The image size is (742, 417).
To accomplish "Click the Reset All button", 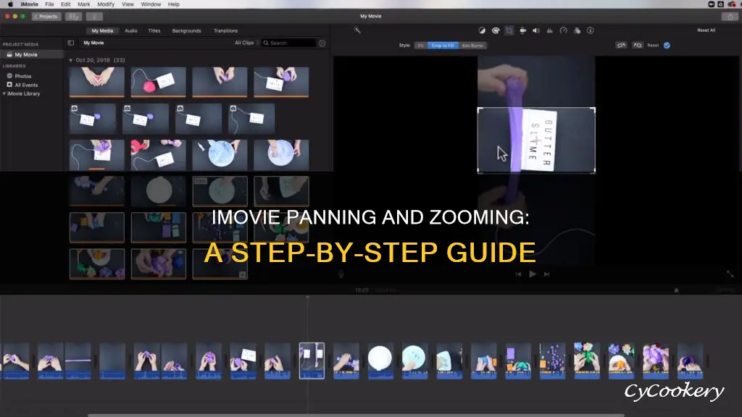I will [x=706, y=30].
